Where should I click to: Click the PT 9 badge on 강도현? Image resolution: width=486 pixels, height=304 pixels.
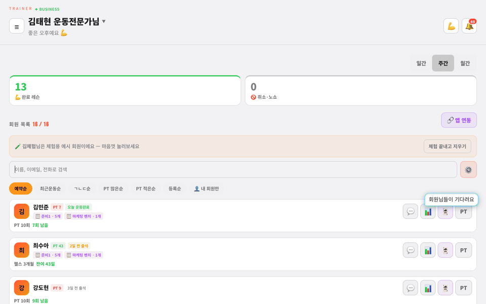57,288
